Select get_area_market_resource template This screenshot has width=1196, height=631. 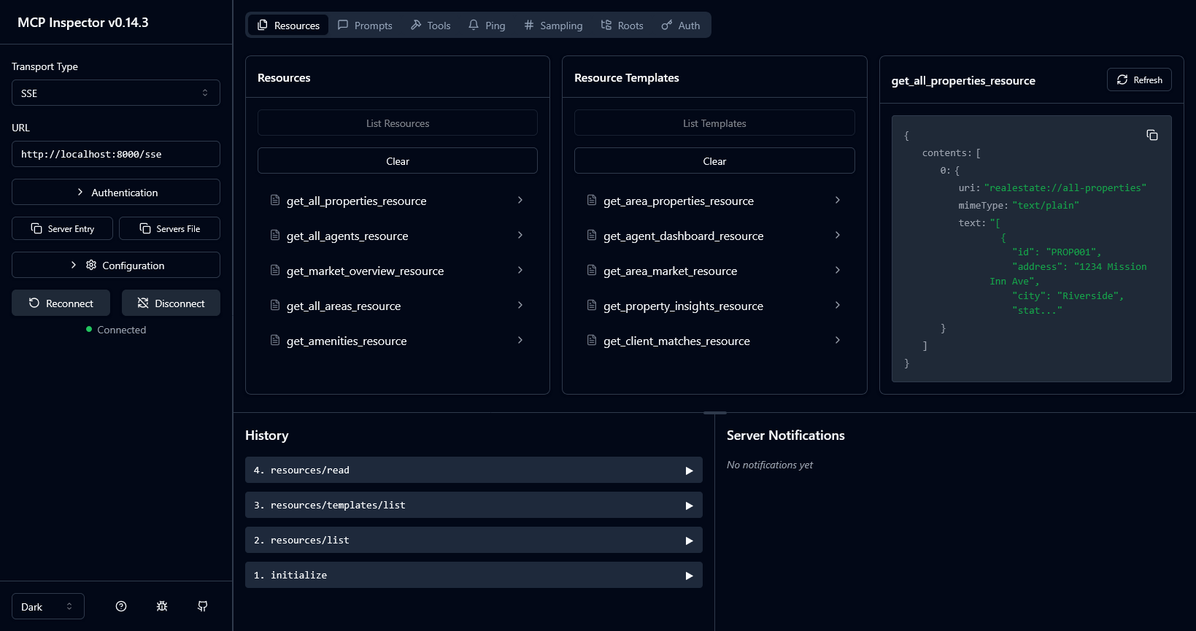[x=714, y=271]
